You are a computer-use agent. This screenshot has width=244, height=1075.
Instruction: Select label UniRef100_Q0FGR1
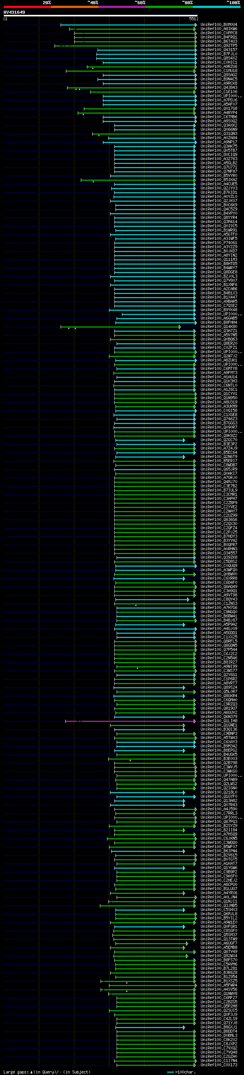tap(218, 926)
